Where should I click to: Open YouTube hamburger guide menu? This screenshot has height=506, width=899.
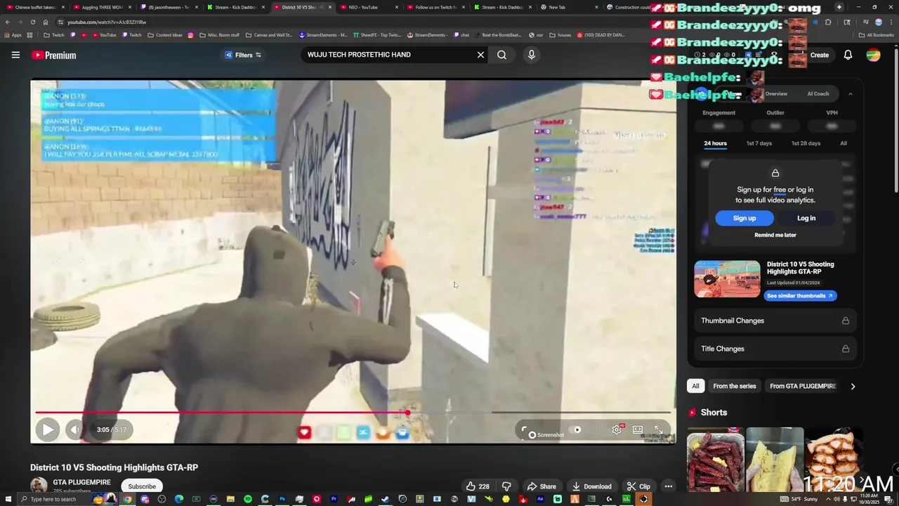click(x=15, y=55)
